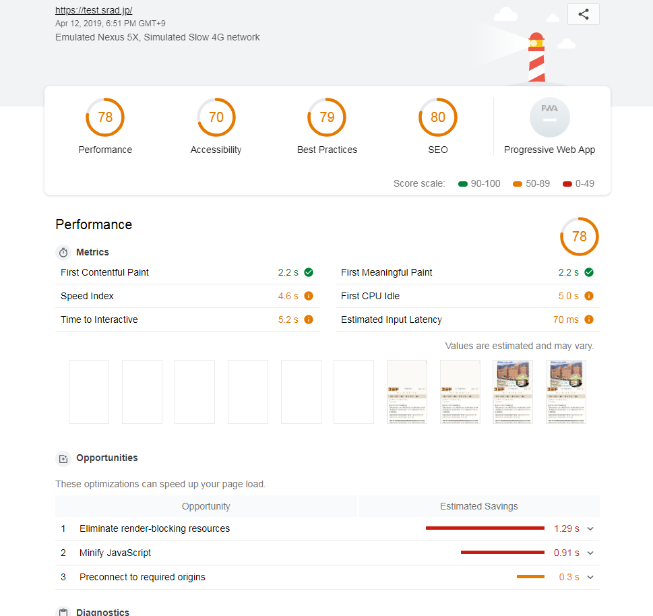Click the Progressive Web App badge icon
Screen dimensions: 653x616
549,117
